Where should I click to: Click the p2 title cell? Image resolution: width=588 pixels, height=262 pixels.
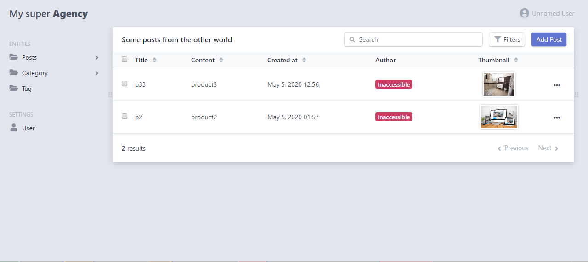[139, 117]
